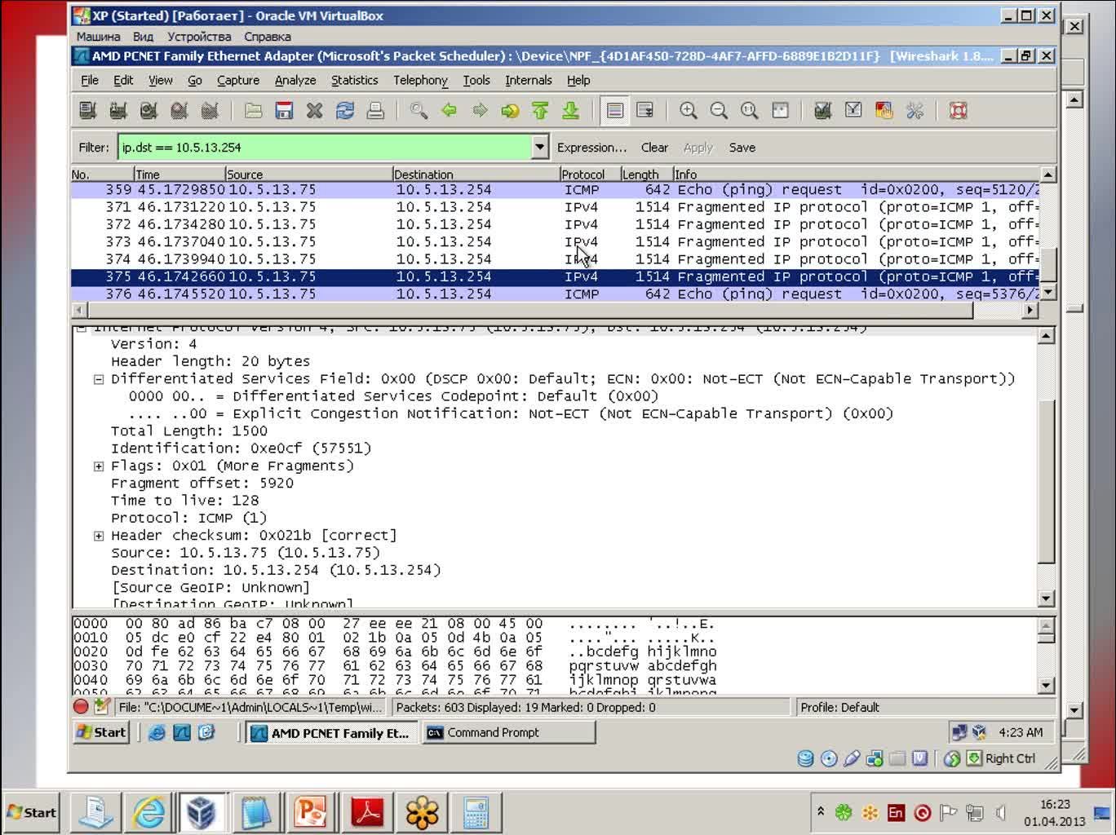
Task: Open the filter history dropdown arrow
Action: (539, 148)
